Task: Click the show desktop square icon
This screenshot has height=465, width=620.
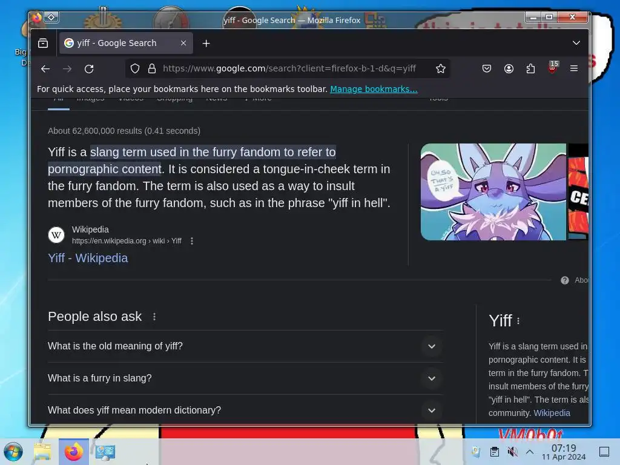Action: 604,452
